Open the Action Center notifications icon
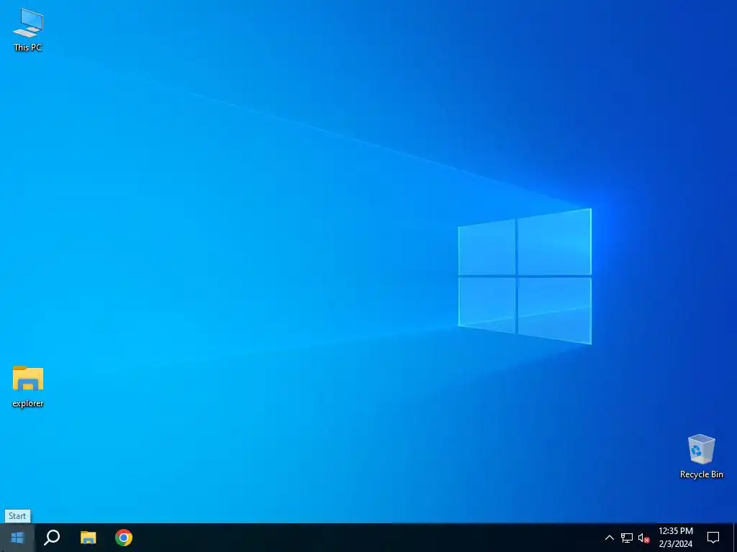Screen dimensions: 737x552 (x=713, y=538)
